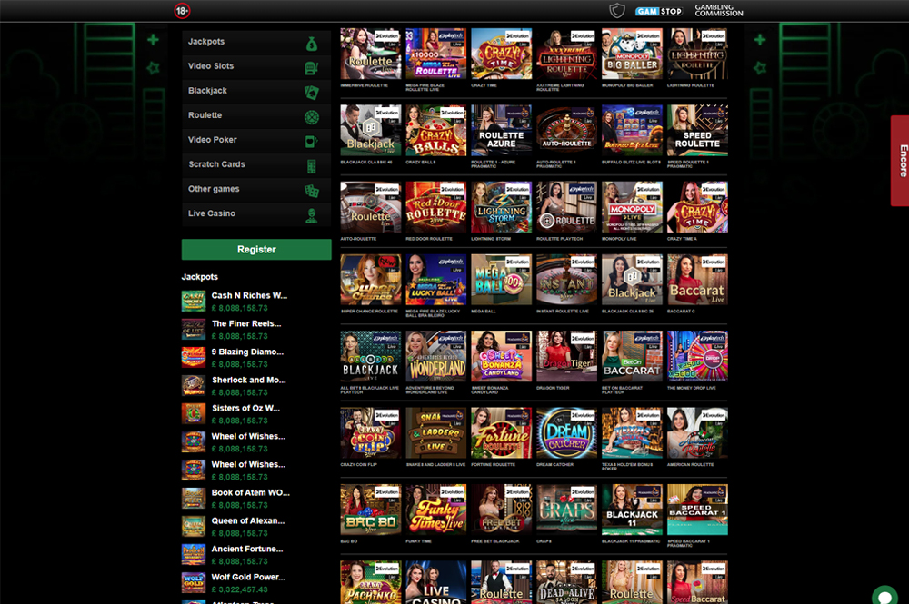Launch Dream Catcher game tile

[x=566, y=433]
